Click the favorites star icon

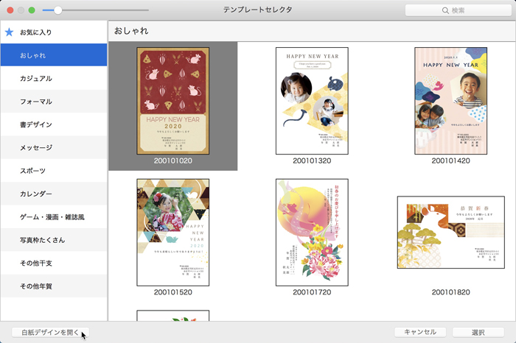point(9,32)
